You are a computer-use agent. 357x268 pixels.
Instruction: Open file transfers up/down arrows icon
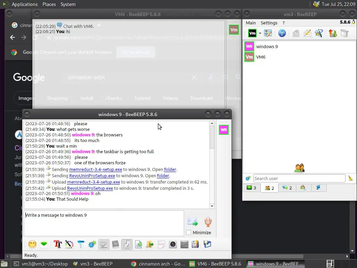click(333, 33)
